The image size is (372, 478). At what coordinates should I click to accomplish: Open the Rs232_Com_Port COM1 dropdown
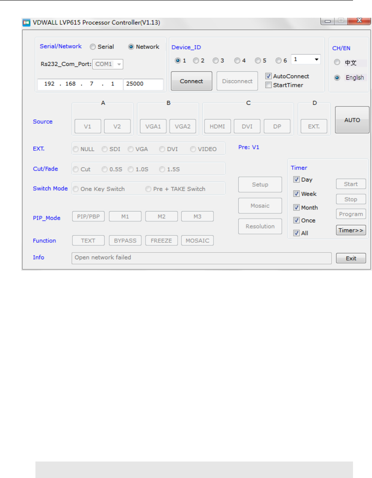[x=108, y=64]
